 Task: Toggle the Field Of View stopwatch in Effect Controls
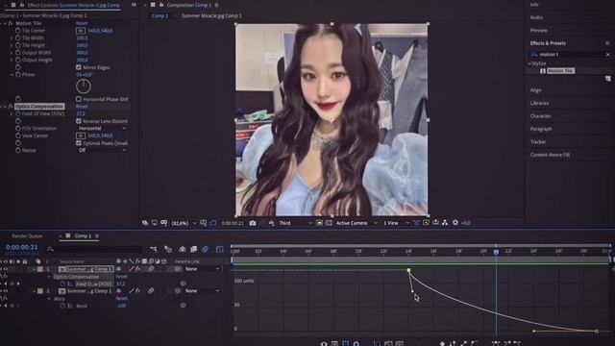[18, 113]
